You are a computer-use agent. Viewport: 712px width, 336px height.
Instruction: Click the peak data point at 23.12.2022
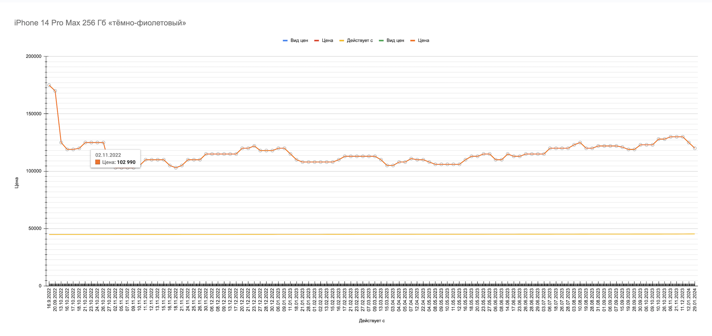click(x=254, y=146)
